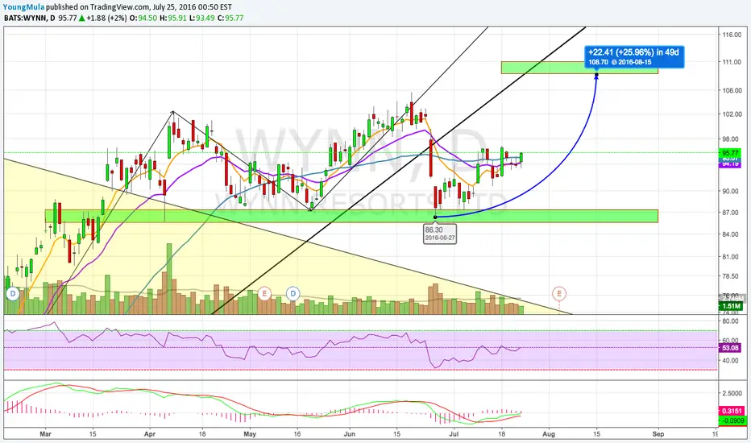This screenshot has width=751, height=443.
Task: Select the purple 94.19 moving average label
Action: point(730,164)
